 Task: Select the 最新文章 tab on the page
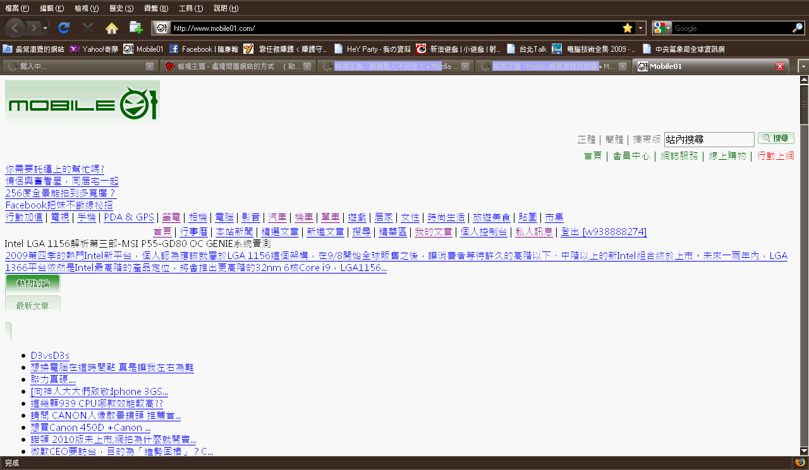pos(33,306)
